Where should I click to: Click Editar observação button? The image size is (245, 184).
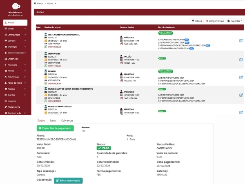pos(68,181)
